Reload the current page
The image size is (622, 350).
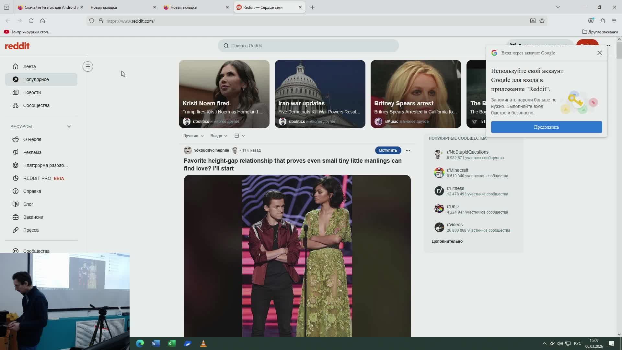(x=31, y=21)
